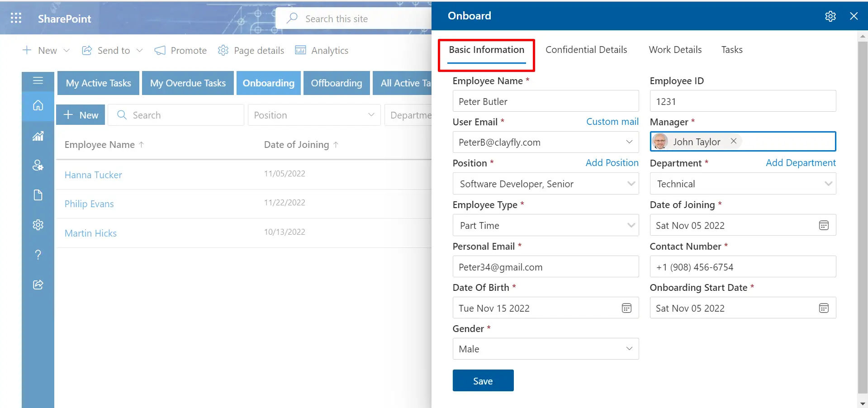Select the user management icon in sidebar
Screen dimensions: 868x408
[x=38, y=165]
